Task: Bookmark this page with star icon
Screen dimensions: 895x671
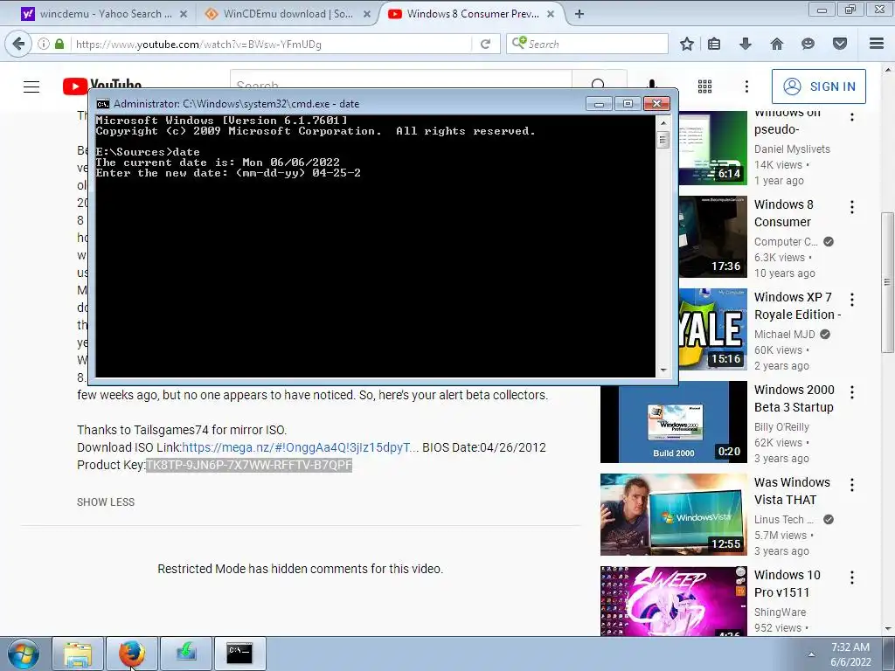Action: point(687,44)
